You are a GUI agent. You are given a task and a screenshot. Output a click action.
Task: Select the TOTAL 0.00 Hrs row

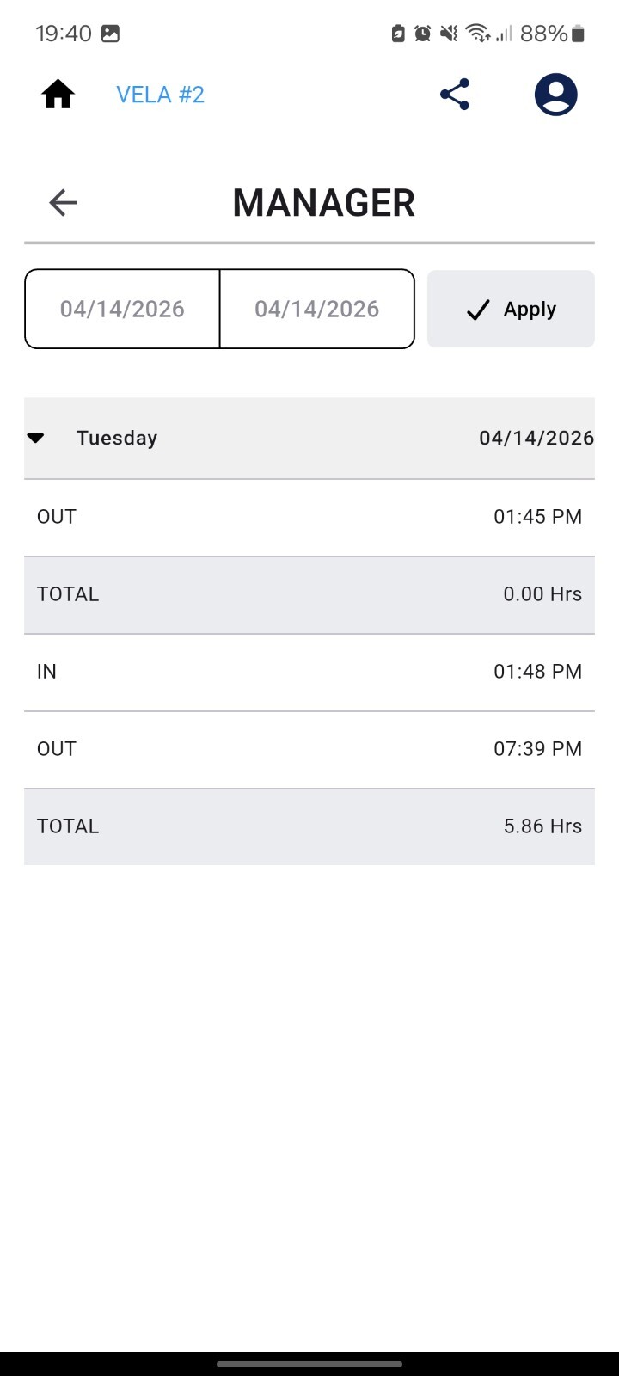coord(309,595)
